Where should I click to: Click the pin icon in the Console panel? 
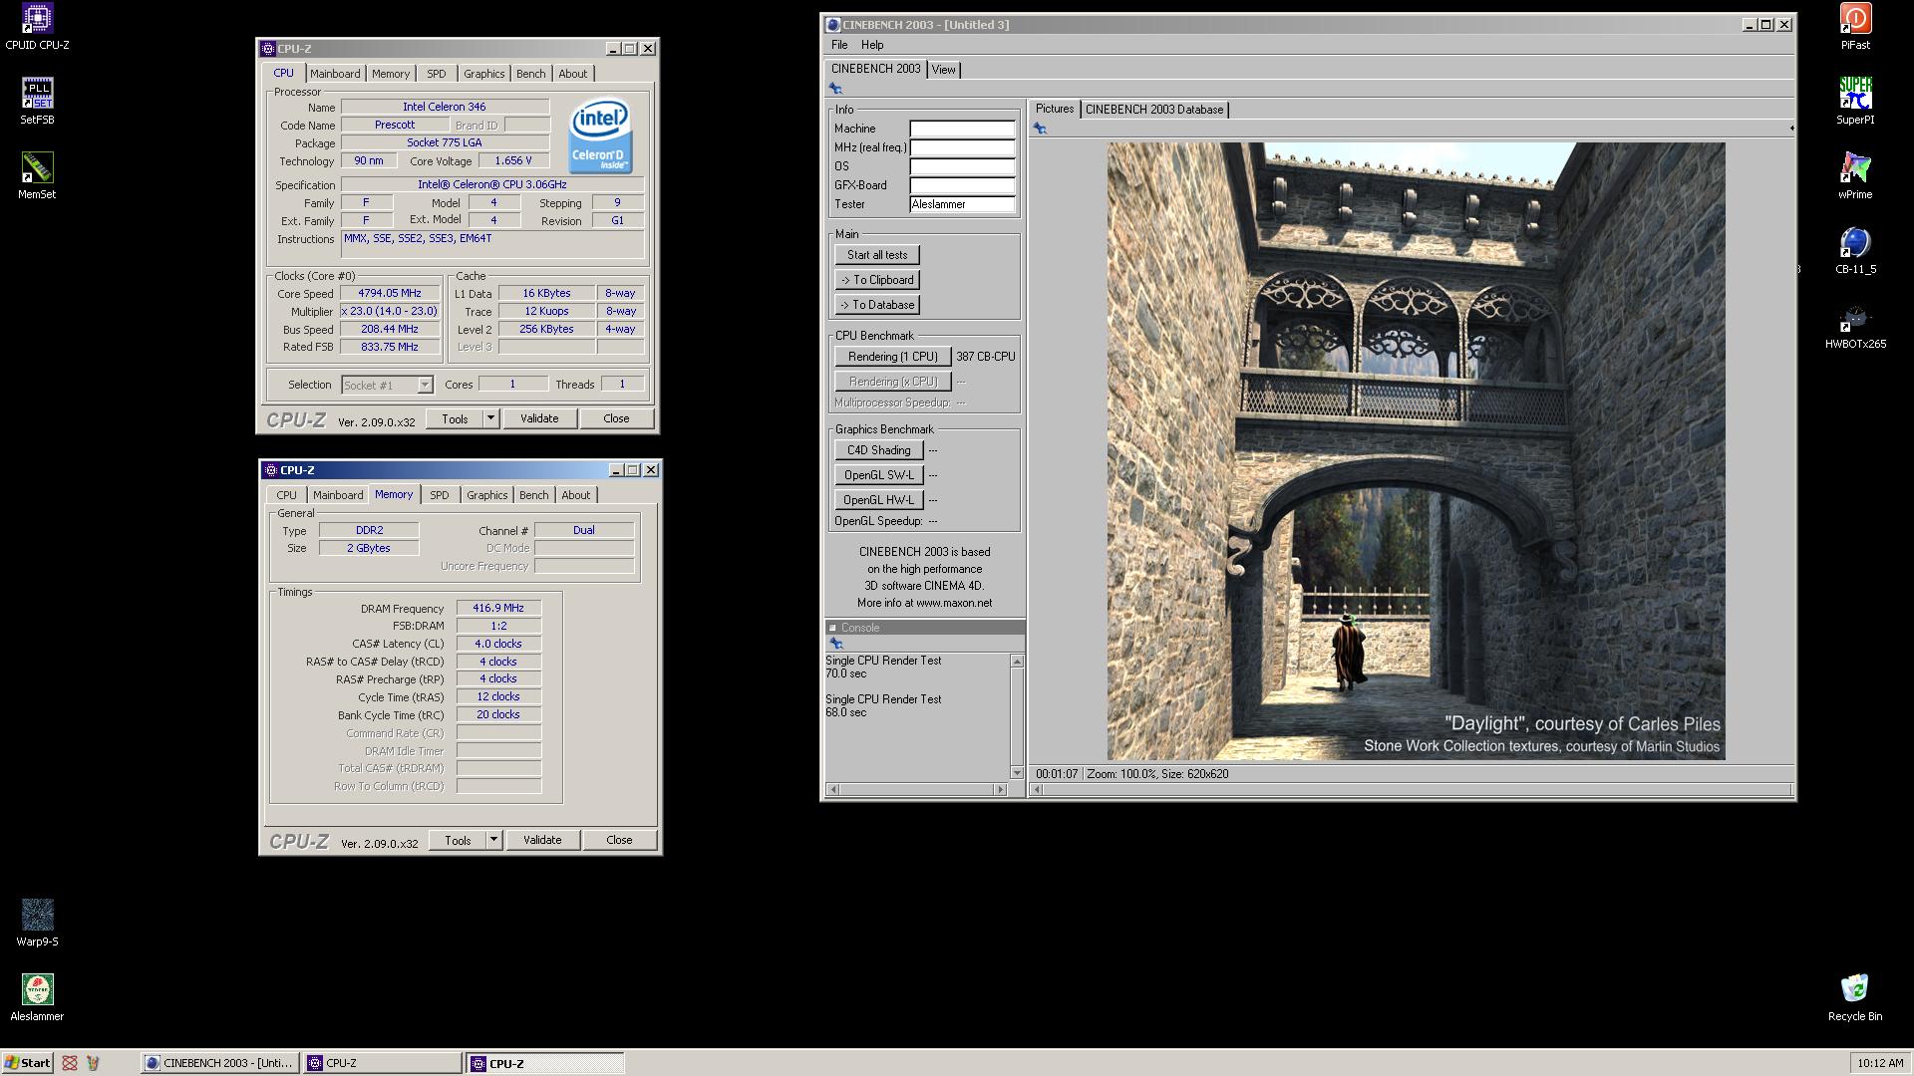coord(836,644)
